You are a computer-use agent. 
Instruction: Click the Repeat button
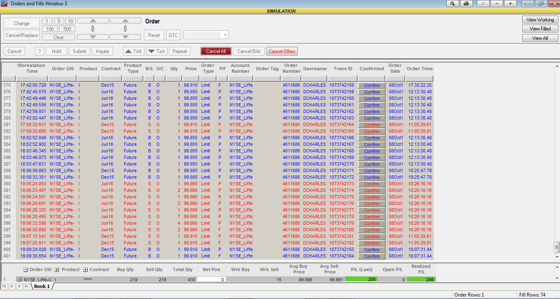click(x=180, y=51)
